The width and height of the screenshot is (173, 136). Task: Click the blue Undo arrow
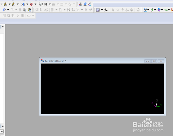(x=4, y=10)
